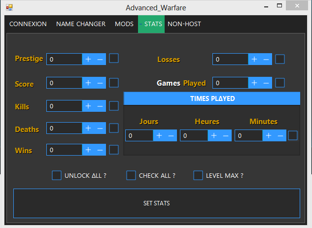312x228 pixels.
Task: Click the Kills value field
Action: (x=65, y=106)
